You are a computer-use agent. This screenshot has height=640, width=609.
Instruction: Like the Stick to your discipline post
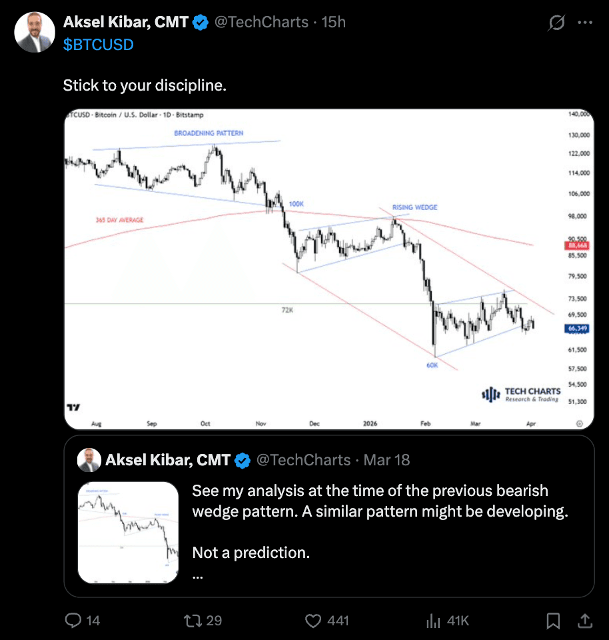(314, 621)
